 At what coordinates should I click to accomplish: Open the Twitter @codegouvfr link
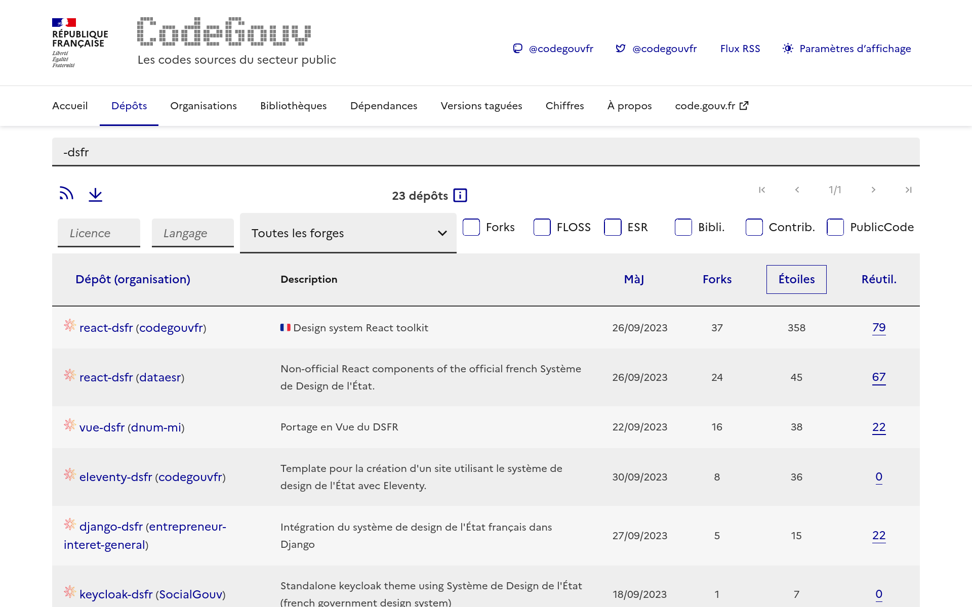click(x=656, y=49)
